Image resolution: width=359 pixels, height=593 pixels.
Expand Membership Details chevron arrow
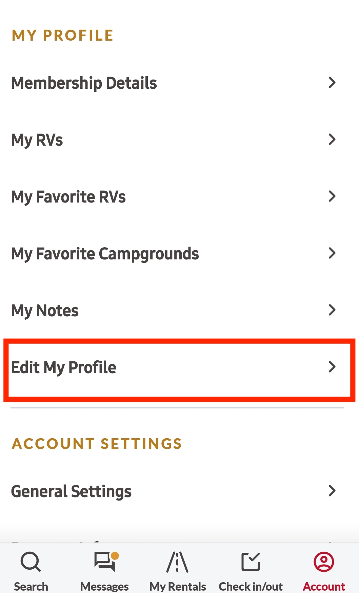(332, 82)
